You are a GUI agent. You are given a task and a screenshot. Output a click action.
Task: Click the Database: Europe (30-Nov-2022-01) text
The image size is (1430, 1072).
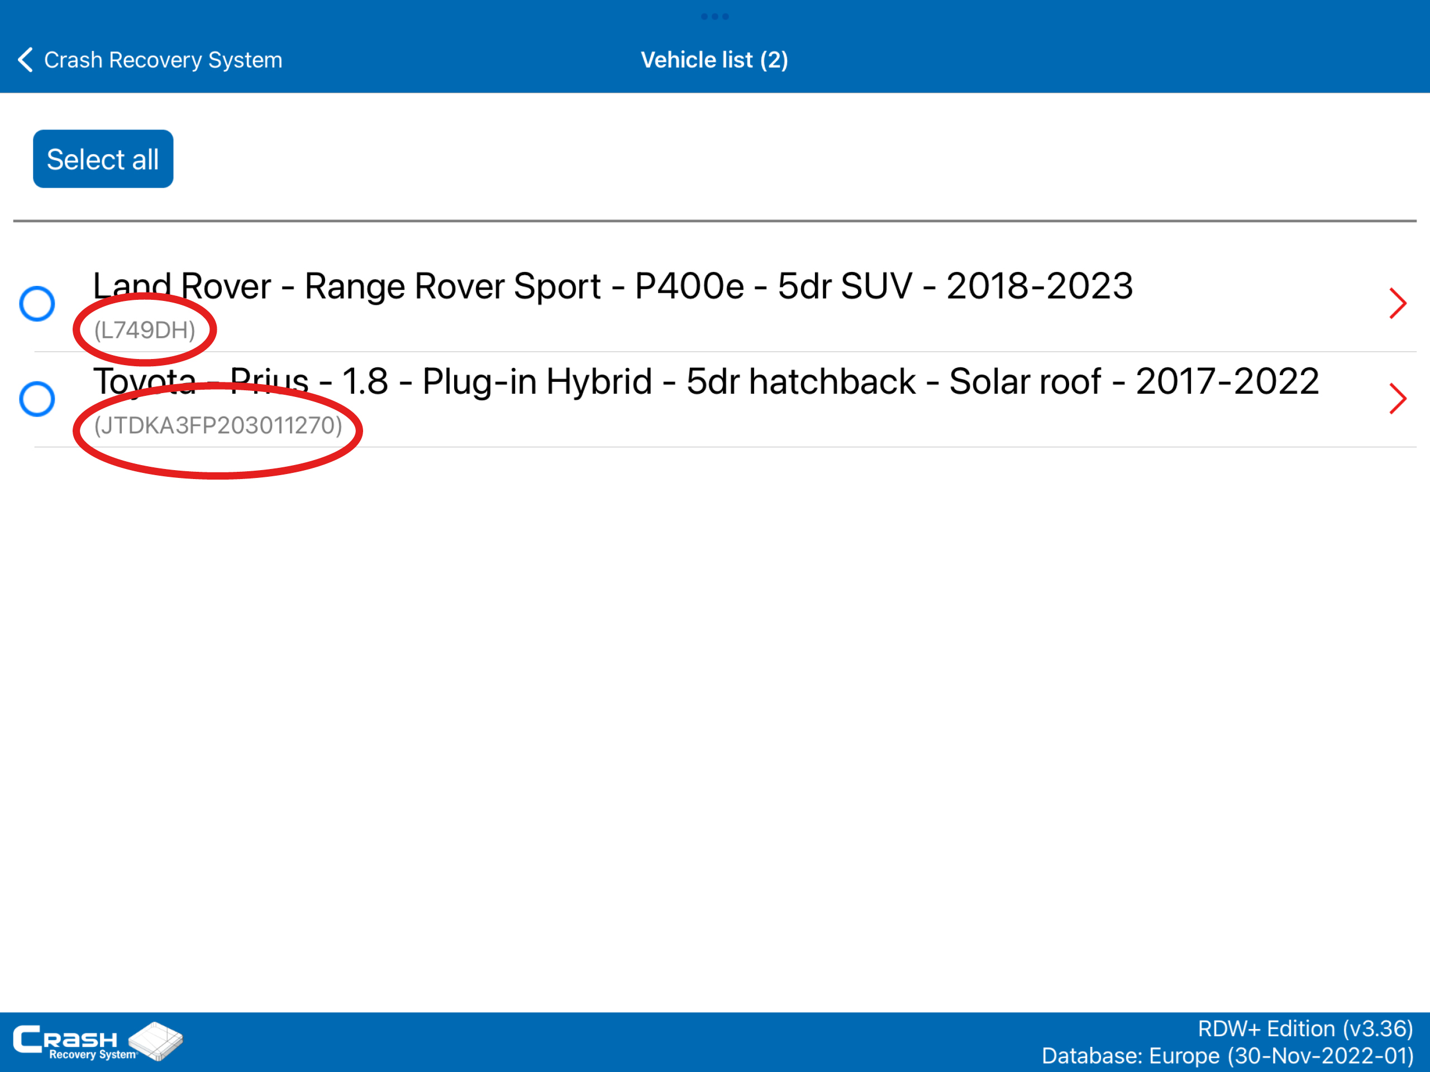[x=1228, y=1055]
